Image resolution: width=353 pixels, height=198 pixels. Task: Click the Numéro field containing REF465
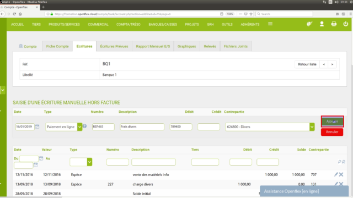[103, 127]
